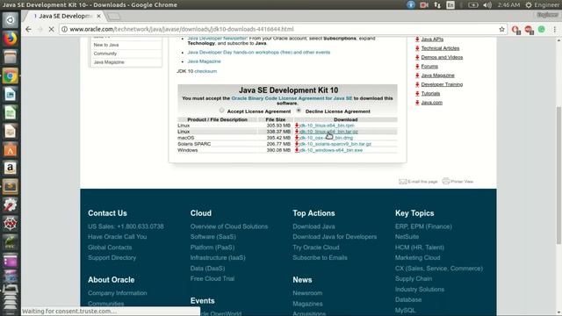Download jdk-10 solaris-sparcv9 tar.gz file
The width and height of the screenshot is (562, 316).
pos(335,144)
